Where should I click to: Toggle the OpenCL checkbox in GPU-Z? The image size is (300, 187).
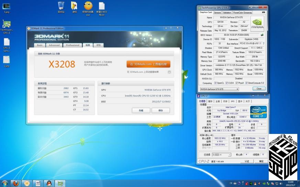click(x=215, y=83)
